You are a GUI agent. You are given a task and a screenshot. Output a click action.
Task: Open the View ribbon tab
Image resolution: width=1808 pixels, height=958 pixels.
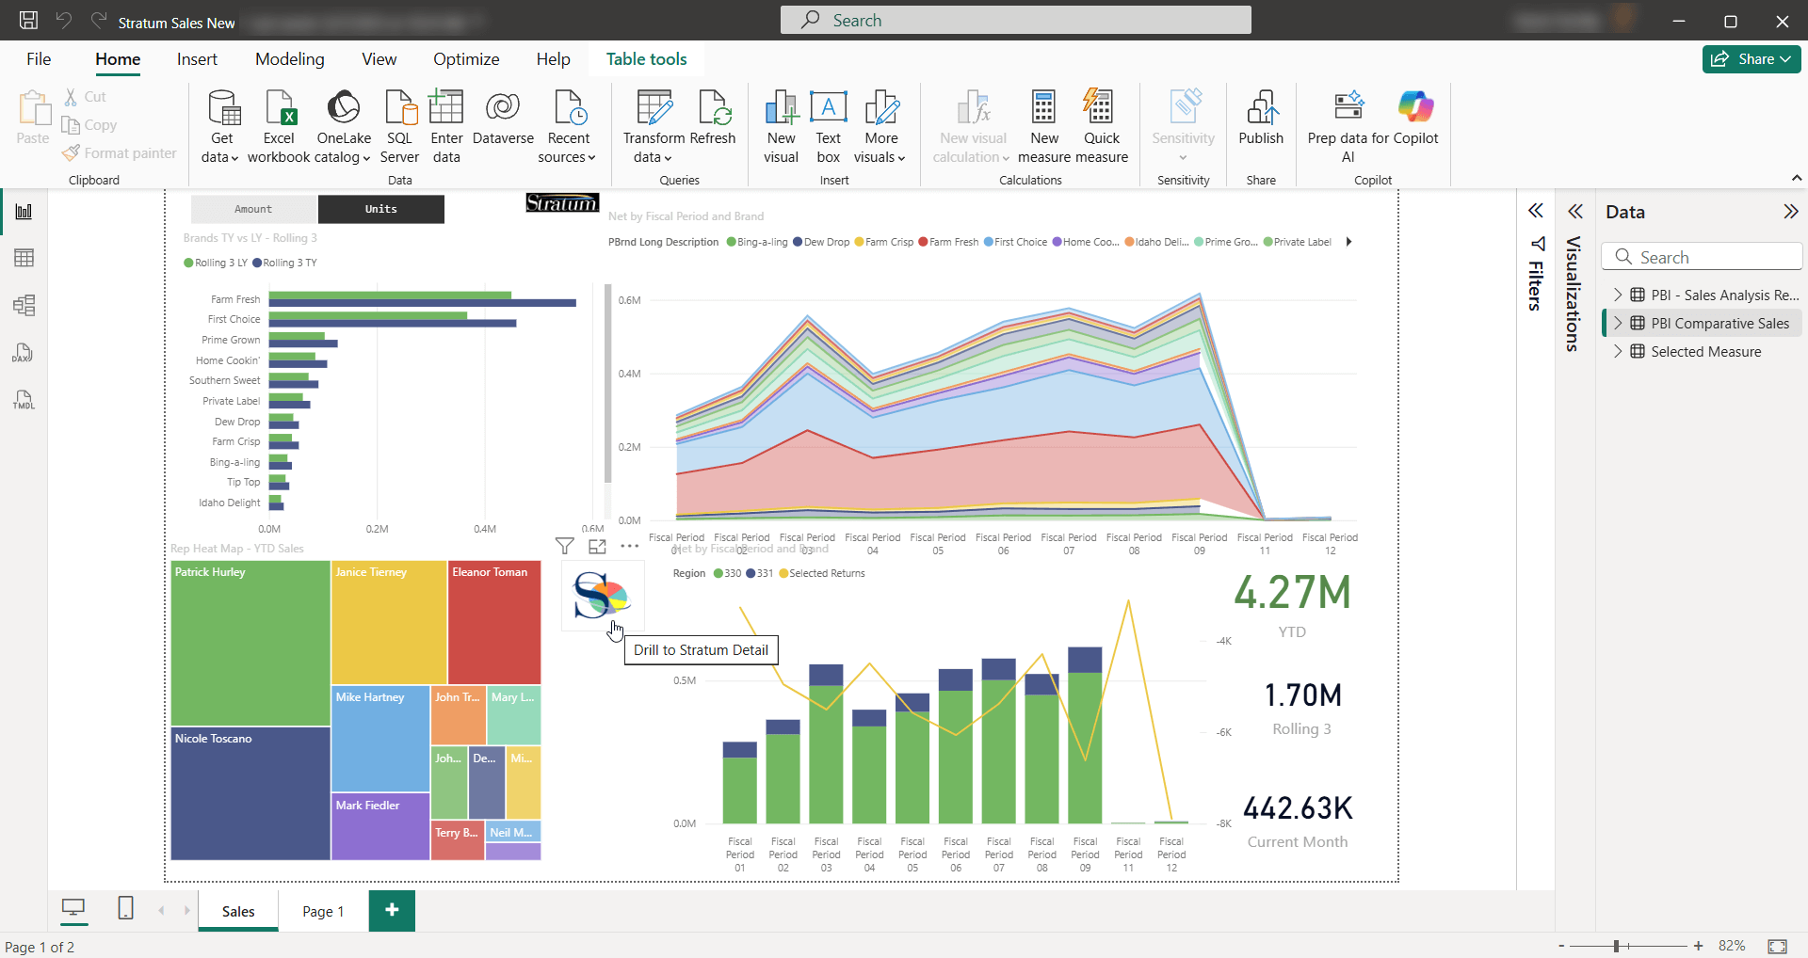[x=379, y=58]
